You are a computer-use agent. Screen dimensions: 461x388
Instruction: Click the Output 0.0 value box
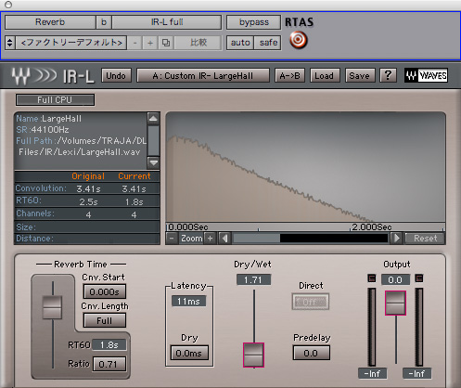395,279
